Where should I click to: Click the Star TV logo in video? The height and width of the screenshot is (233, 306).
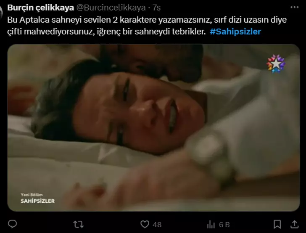[x=276, y=64]
